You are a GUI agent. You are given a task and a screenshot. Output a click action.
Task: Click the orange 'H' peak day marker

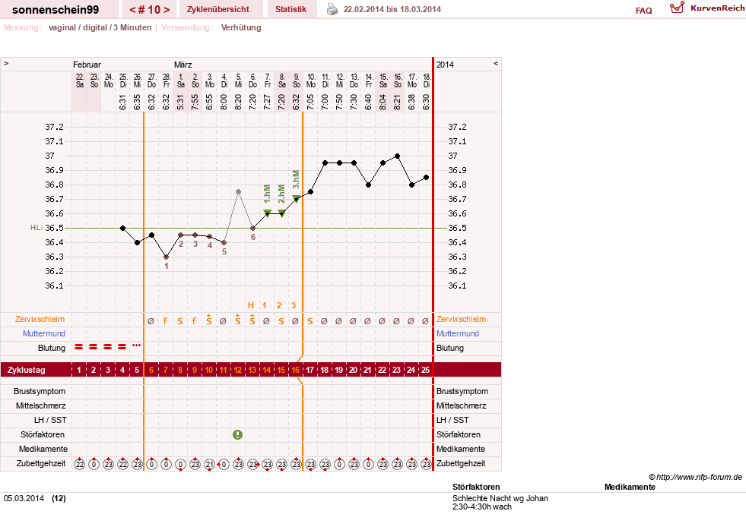click(251, 305)
